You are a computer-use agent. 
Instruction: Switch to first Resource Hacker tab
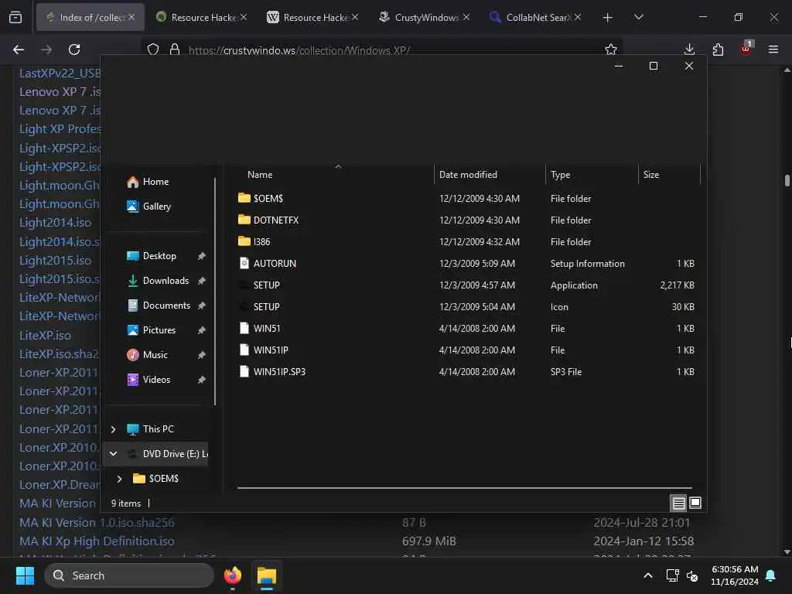coord(202,17)
